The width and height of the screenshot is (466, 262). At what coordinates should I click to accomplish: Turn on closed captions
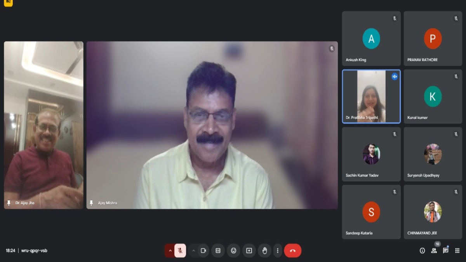click(218, 251)
